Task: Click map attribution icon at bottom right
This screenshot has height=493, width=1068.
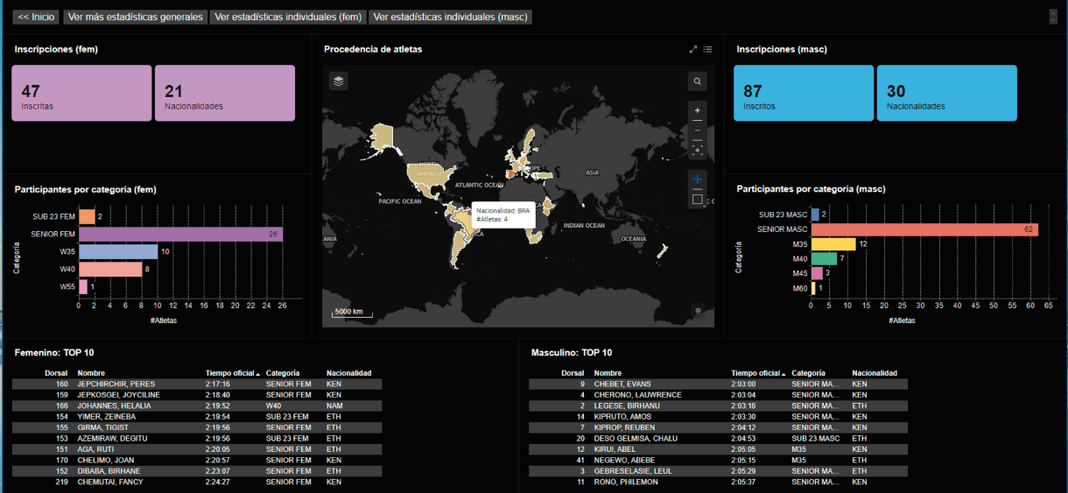Action: point(698,309)
